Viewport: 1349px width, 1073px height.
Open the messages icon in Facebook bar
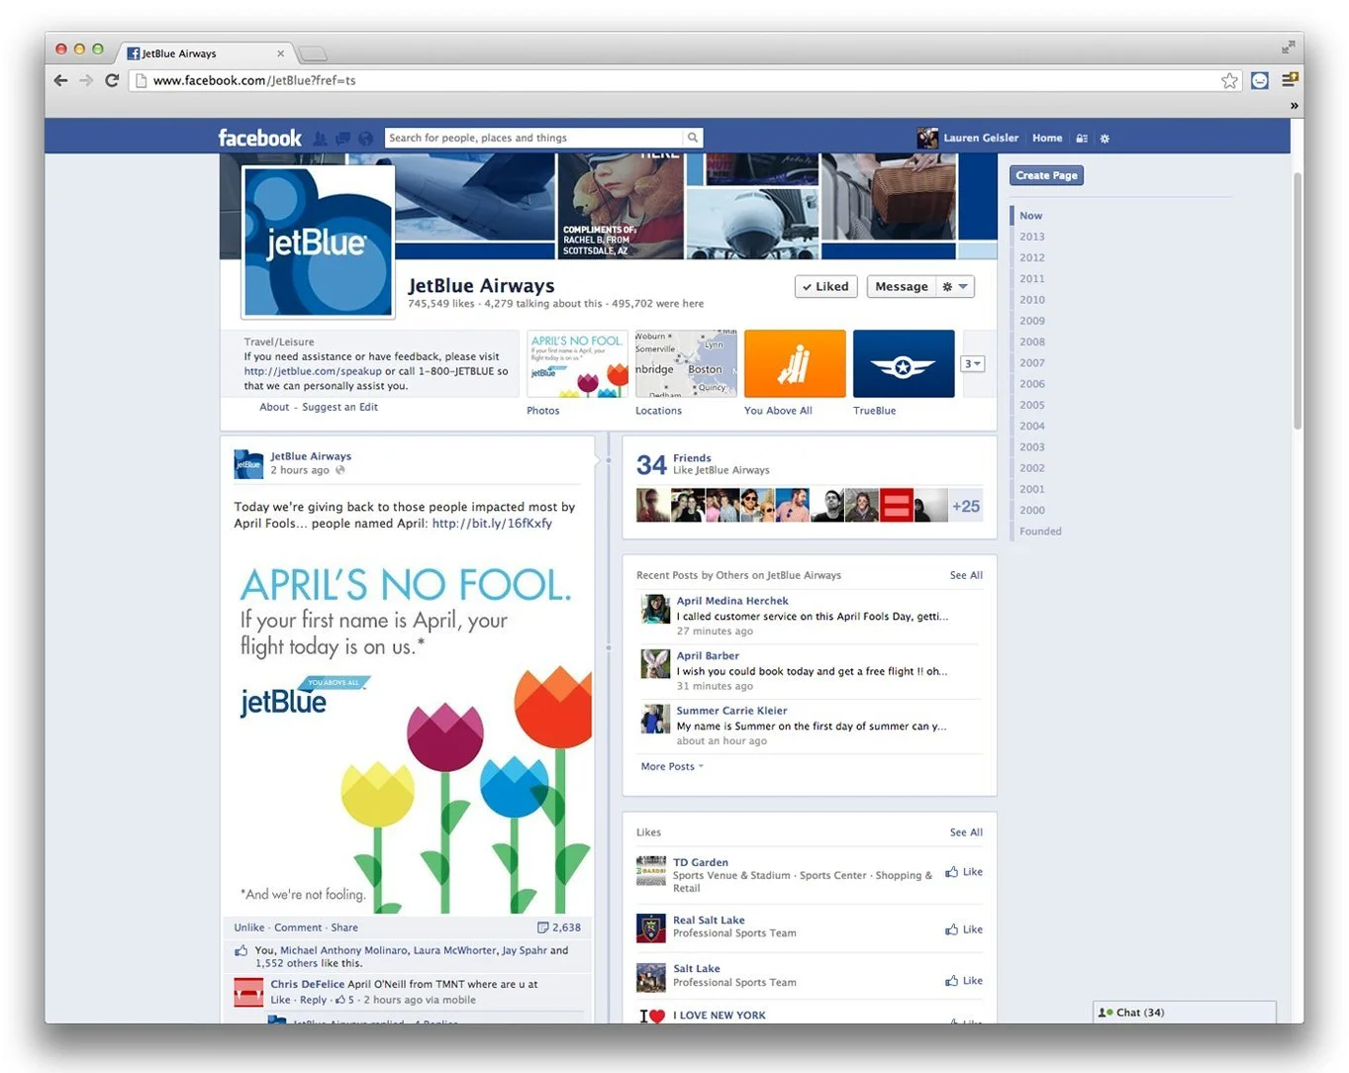[x=342, y=139]
